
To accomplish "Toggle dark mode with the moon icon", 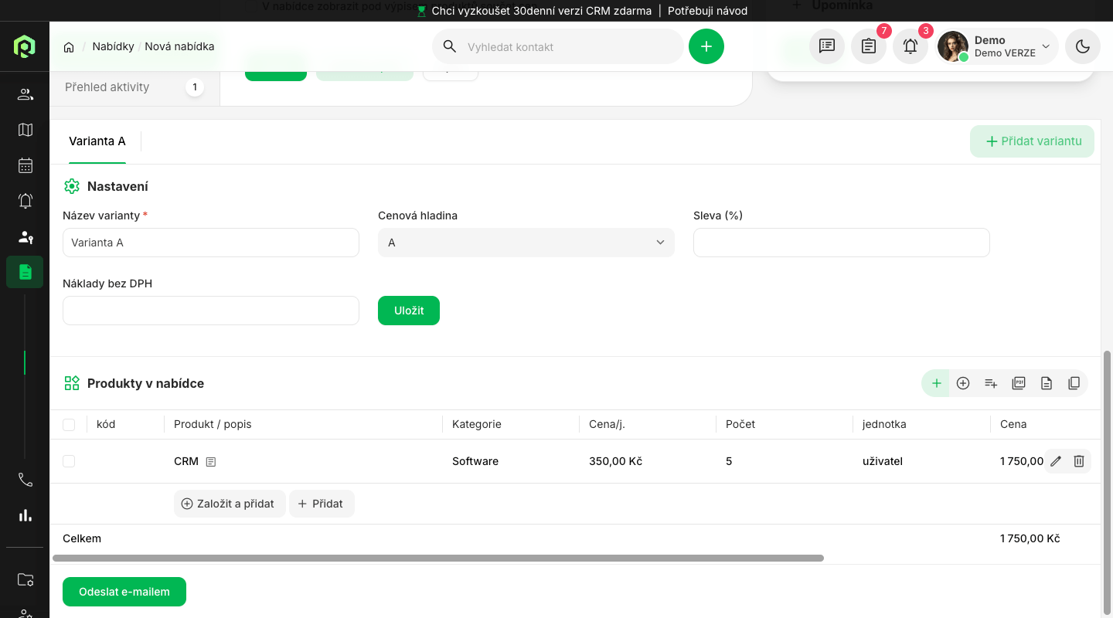I will pyautogui.click(x=1083, y=46).
